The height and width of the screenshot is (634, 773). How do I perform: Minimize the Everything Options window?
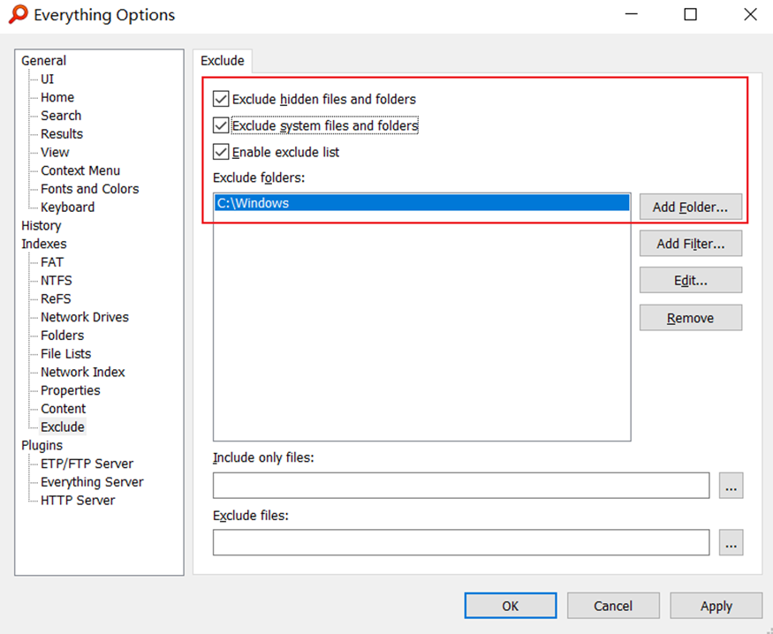click(632, 14)
